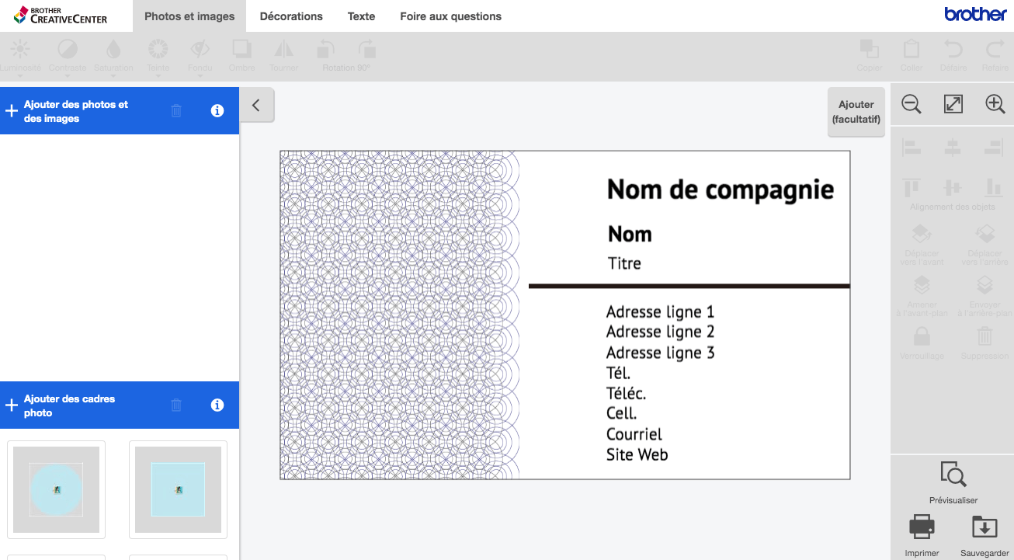Align objects to the top
Viewport: 1014px width, 560px height.
[x=912, y=187]
